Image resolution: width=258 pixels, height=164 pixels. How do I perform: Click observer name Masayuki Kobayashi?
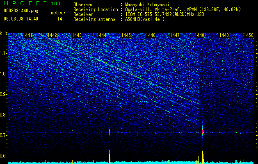click(x=147, y=5)
